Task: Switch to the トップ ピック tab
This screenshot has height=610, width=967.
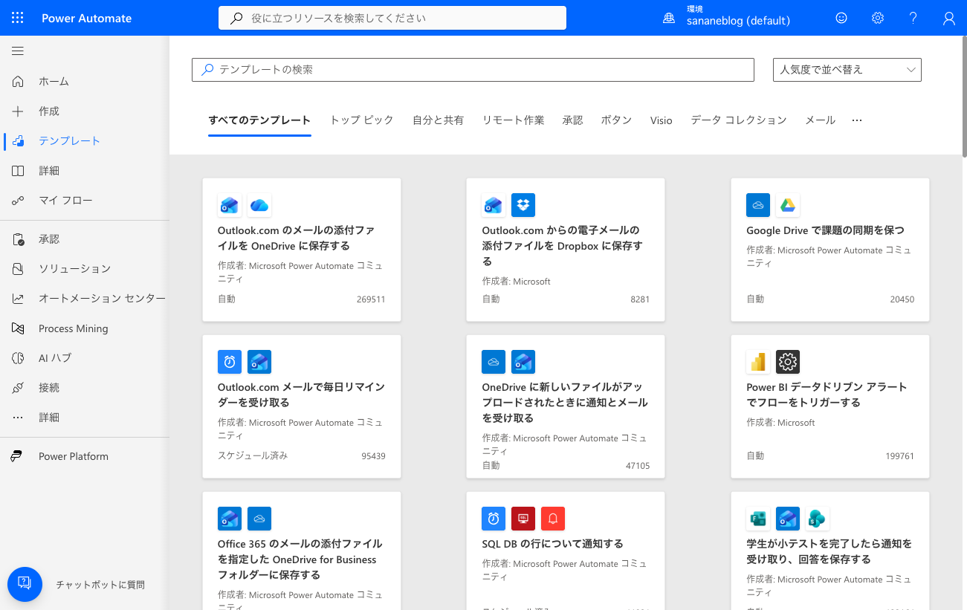Action: (361, 120)
